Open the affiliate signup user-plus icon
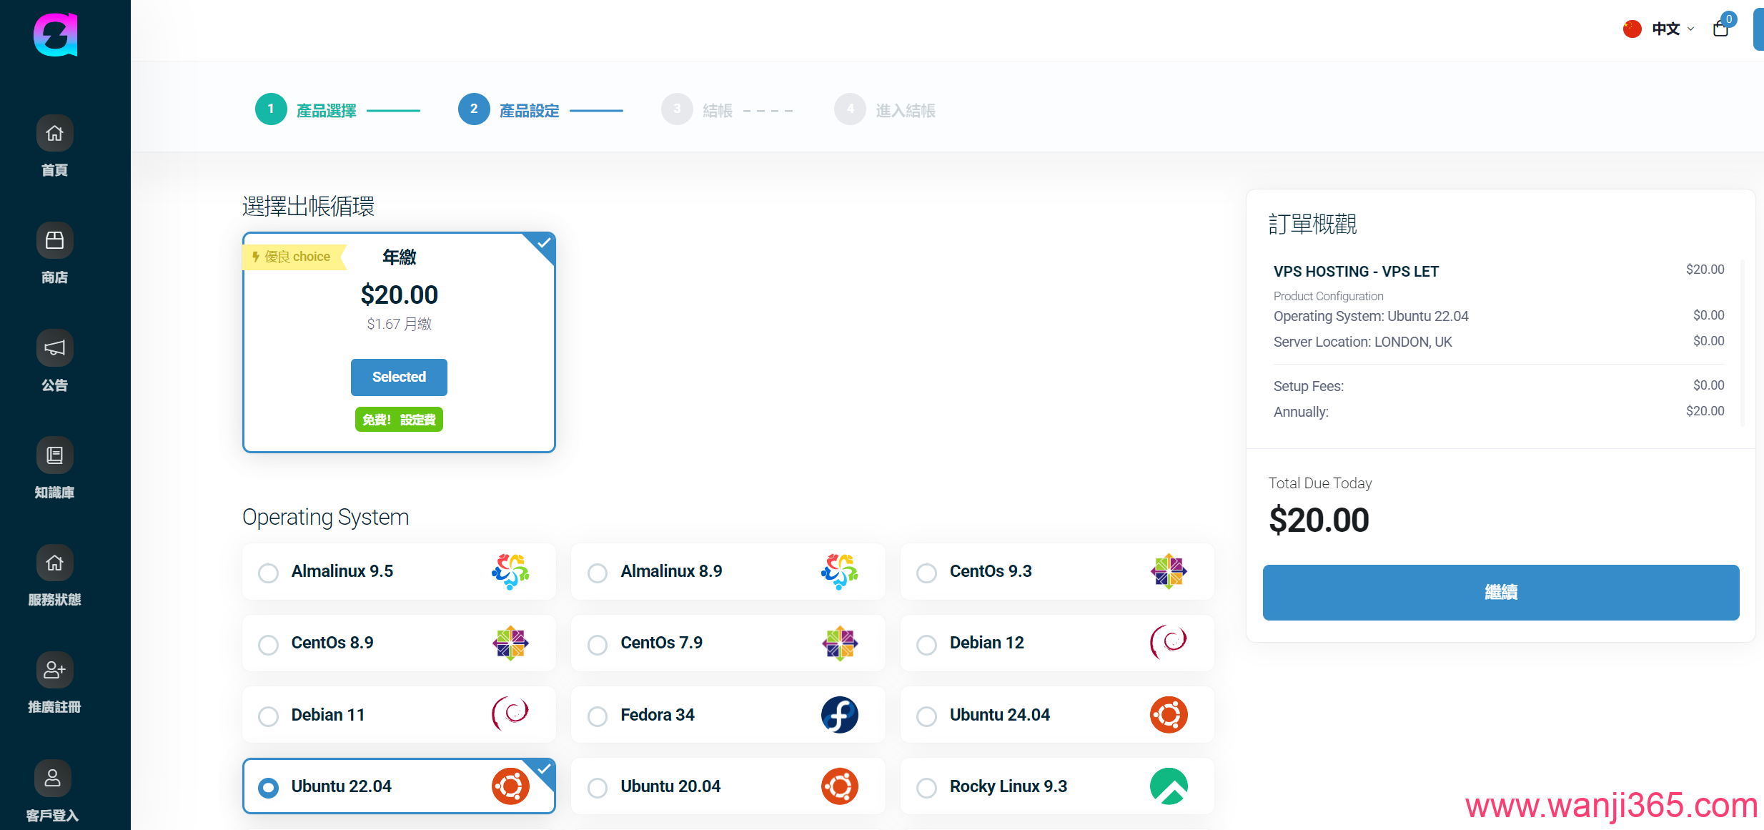The height and width of the screenshot is (830, 1764). (54, 670)
